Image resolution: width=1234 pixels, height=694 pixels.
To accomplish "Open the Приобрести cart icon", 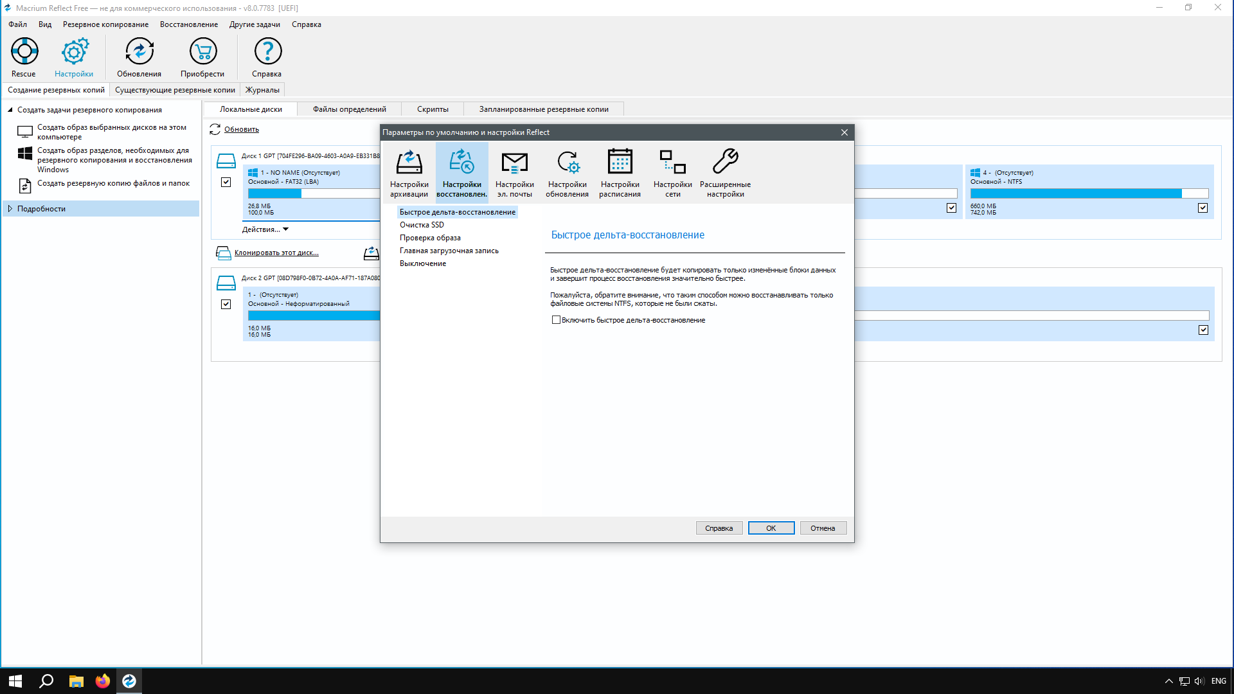I will tap(202, 58).
